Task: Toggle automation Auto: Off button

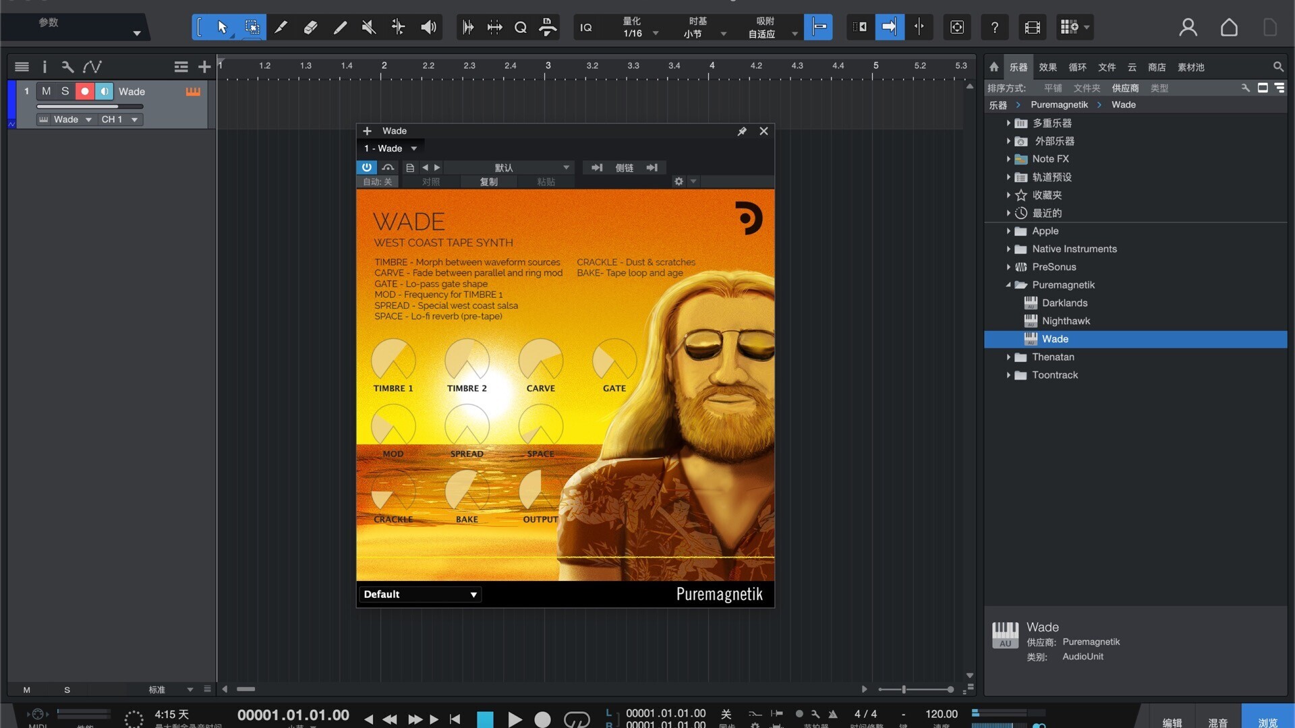Action: pos(377,181)
